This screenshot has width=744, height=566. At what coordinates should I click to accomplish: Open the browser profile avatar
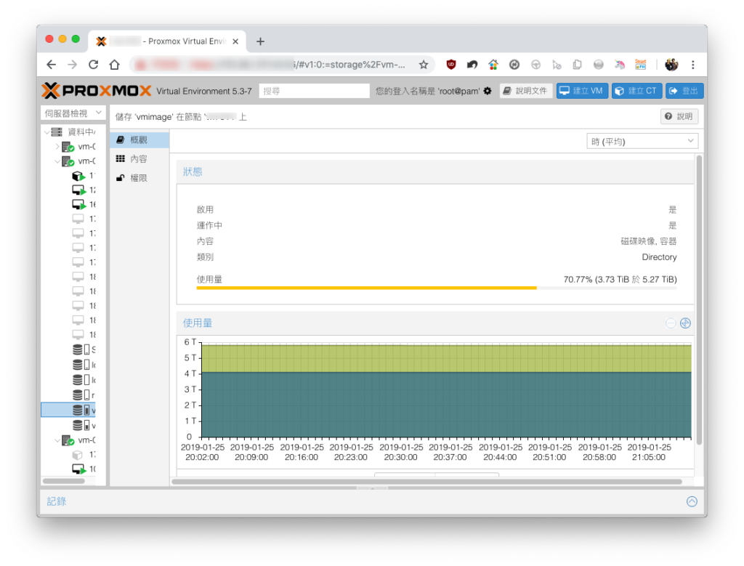tap(671, 65)
